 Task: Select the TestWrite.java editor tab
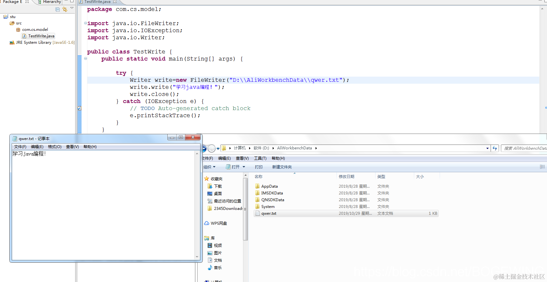[x=97, y=2]
